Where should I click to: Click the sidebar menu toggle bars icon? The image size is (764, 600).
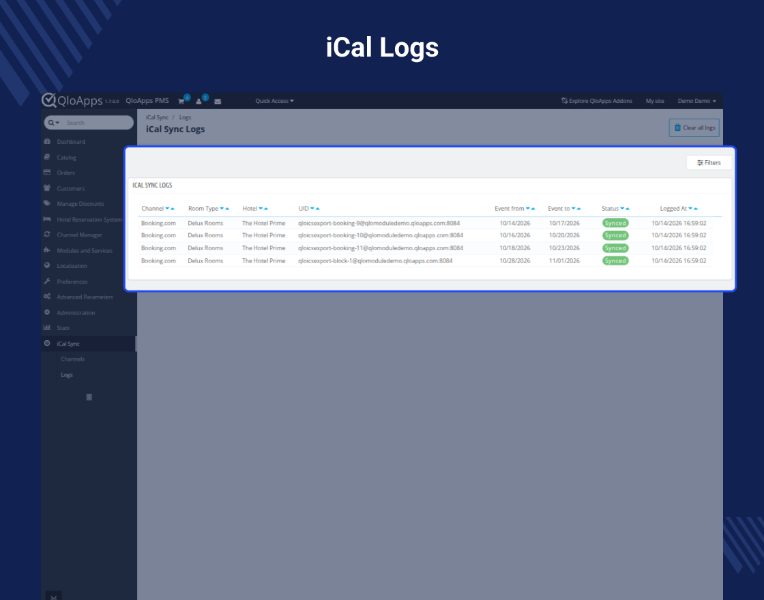[89, 397]
